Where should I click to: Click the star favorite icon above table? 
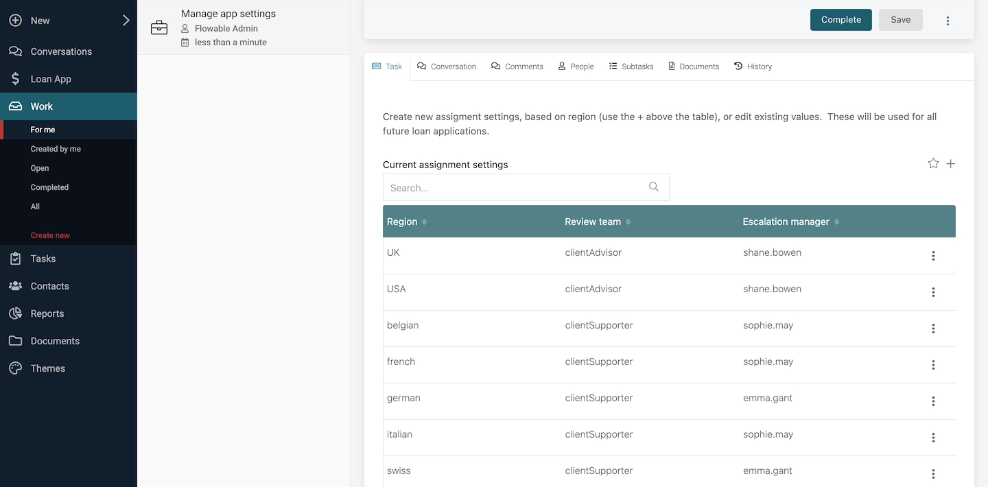(x=933, y=163)
